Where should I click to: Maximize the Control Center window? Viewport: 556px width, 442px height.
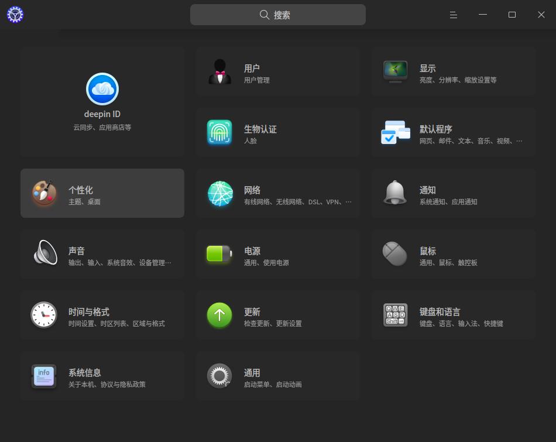512,15
